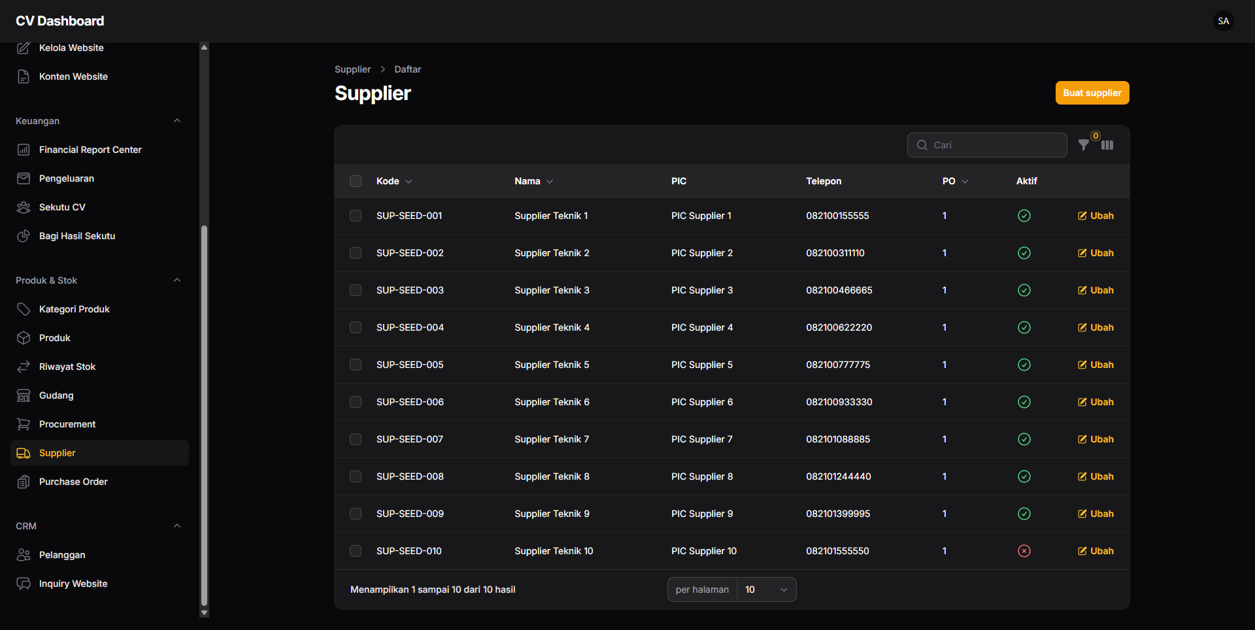Screen dimensions: 1255x630
Task: Toggle the select-all header checkbox
Action: coord(356,181)
